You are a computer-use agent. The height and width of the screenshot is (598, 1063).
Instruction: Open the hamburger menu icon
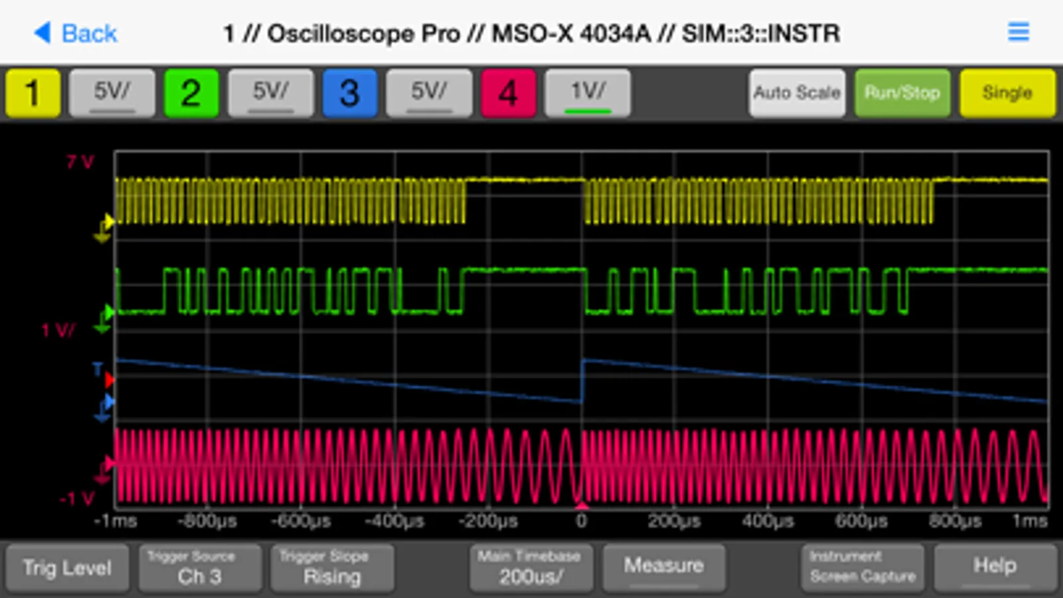click(1018, 31)
